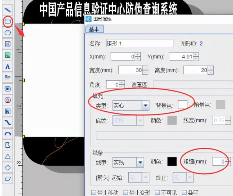Select the ellipse drawing tool
Screen dimensions: 233x196
[8, 32]
